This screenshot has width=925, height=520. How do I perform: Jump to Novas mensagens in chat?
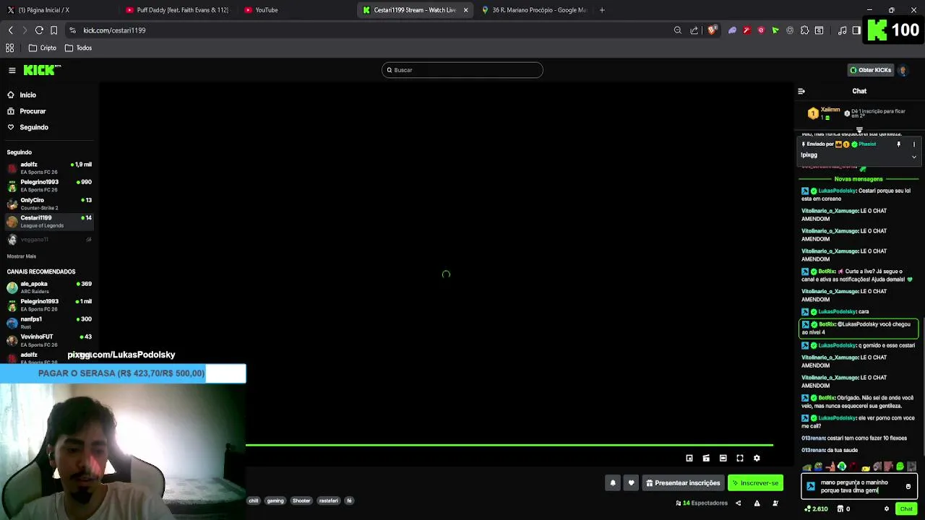coord(859,179)
